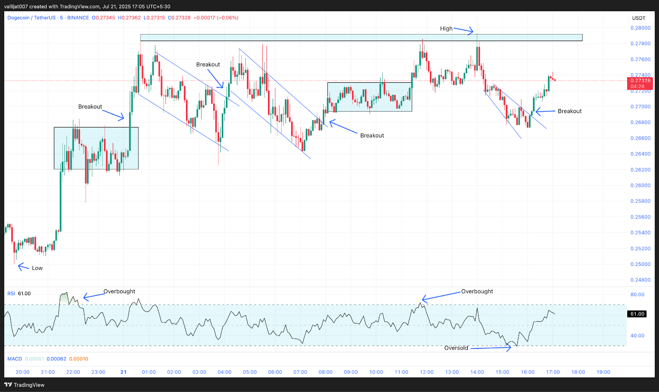Click the 14:00 time axis label

click(x=477, y=372)
